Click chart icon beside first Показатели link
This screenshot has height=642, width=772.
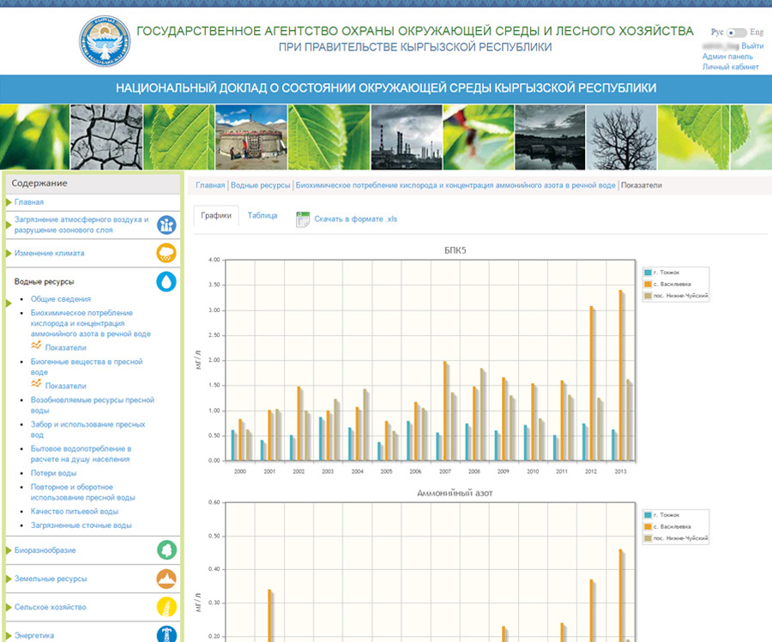click(x=36, y=345)
